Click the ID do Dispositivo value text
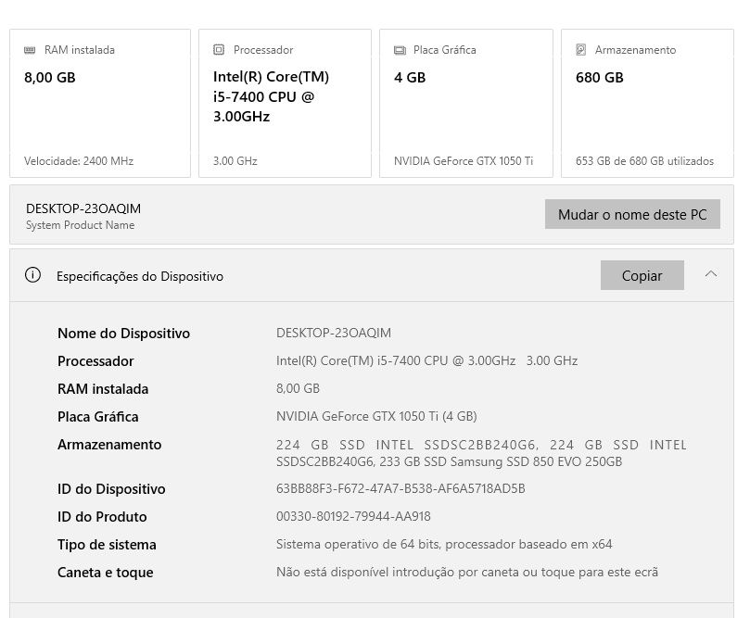This screenshot has height=618, width=750. click(400, 488)
